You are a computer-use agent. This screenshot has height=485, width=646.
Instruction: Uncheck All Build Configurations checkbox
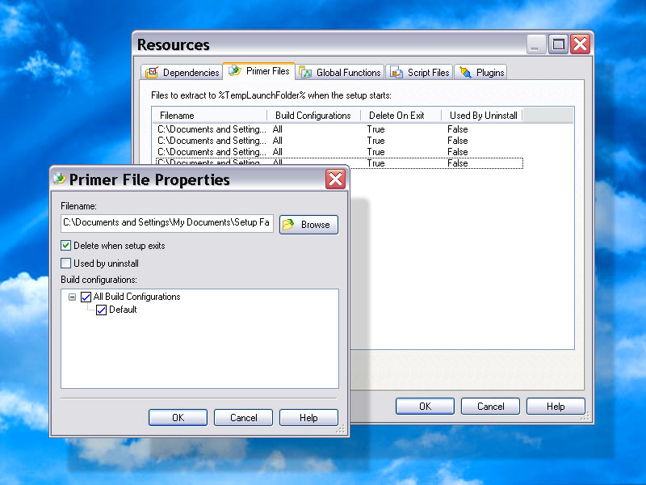(86, 297)
